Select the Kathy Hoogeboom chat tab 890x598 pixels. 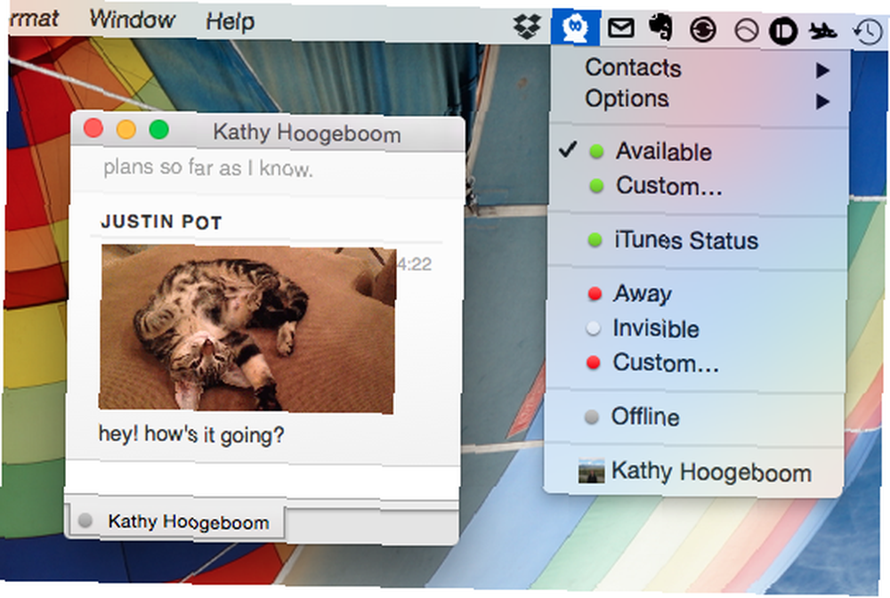[x=176, y=521]
